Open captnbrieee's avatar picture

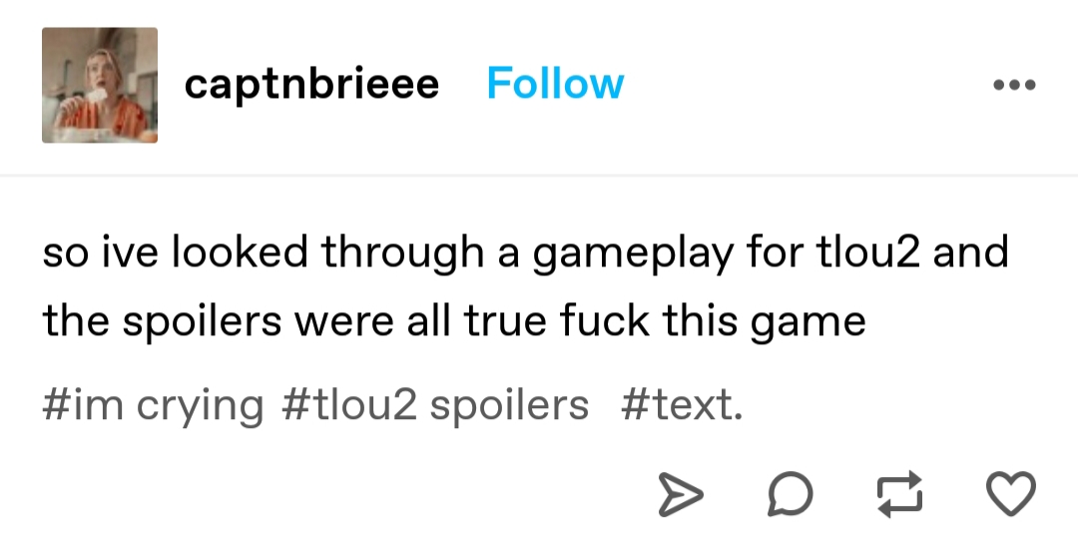click(x=100, y=85)
